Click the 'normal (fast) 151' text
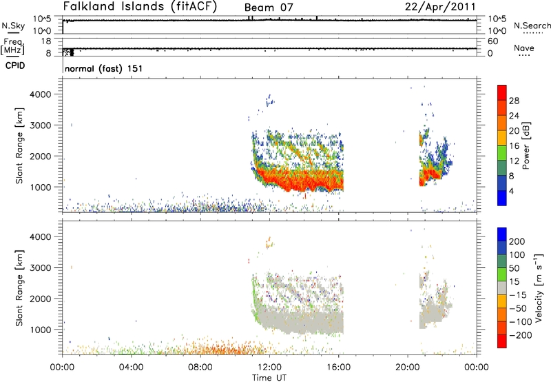 104,68
